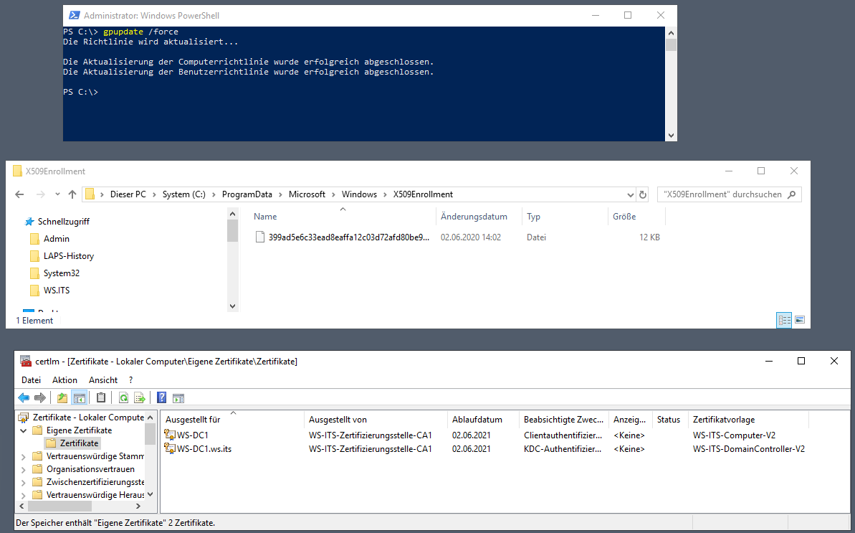Image resolution: width=855 pixels, height=533 pixels.
Task: Click the Export list icon in certlm toolbar
Action: point(140,397)
